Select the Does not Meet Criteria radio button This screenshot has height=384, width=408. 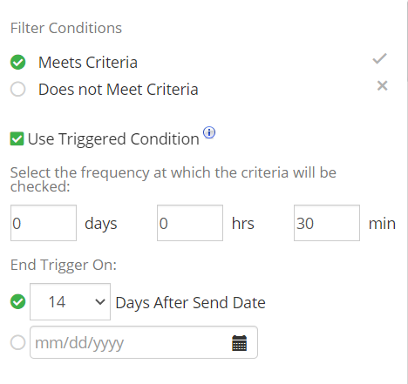coord(18,89)
